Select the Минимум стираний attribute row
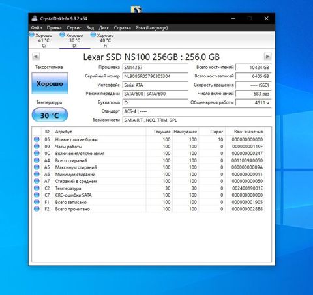This screenshot has height=295, width=313. (x=149, y=174)
